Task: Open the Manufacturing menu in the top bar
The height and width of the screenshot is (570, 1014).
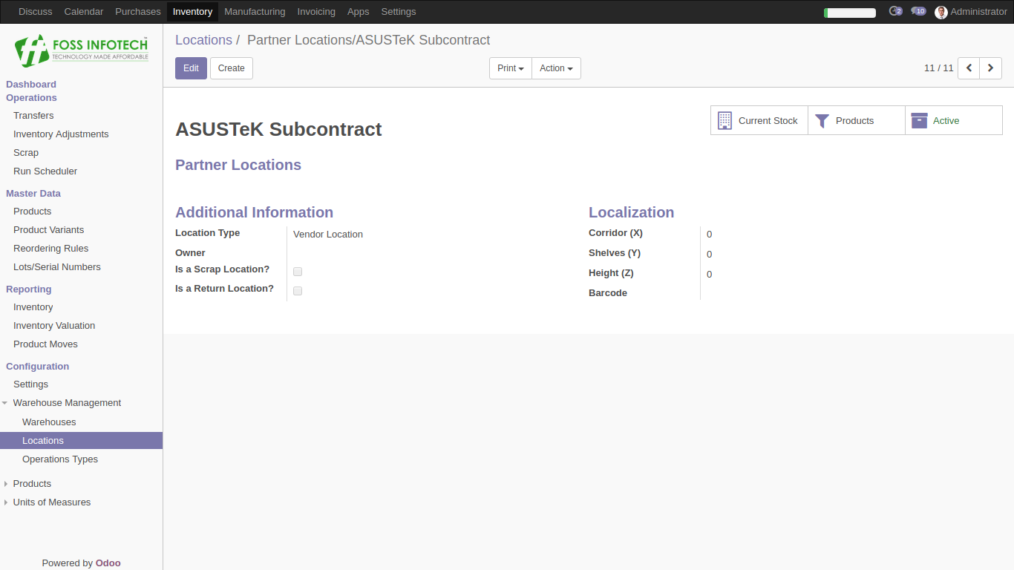Action: point(255,12)
